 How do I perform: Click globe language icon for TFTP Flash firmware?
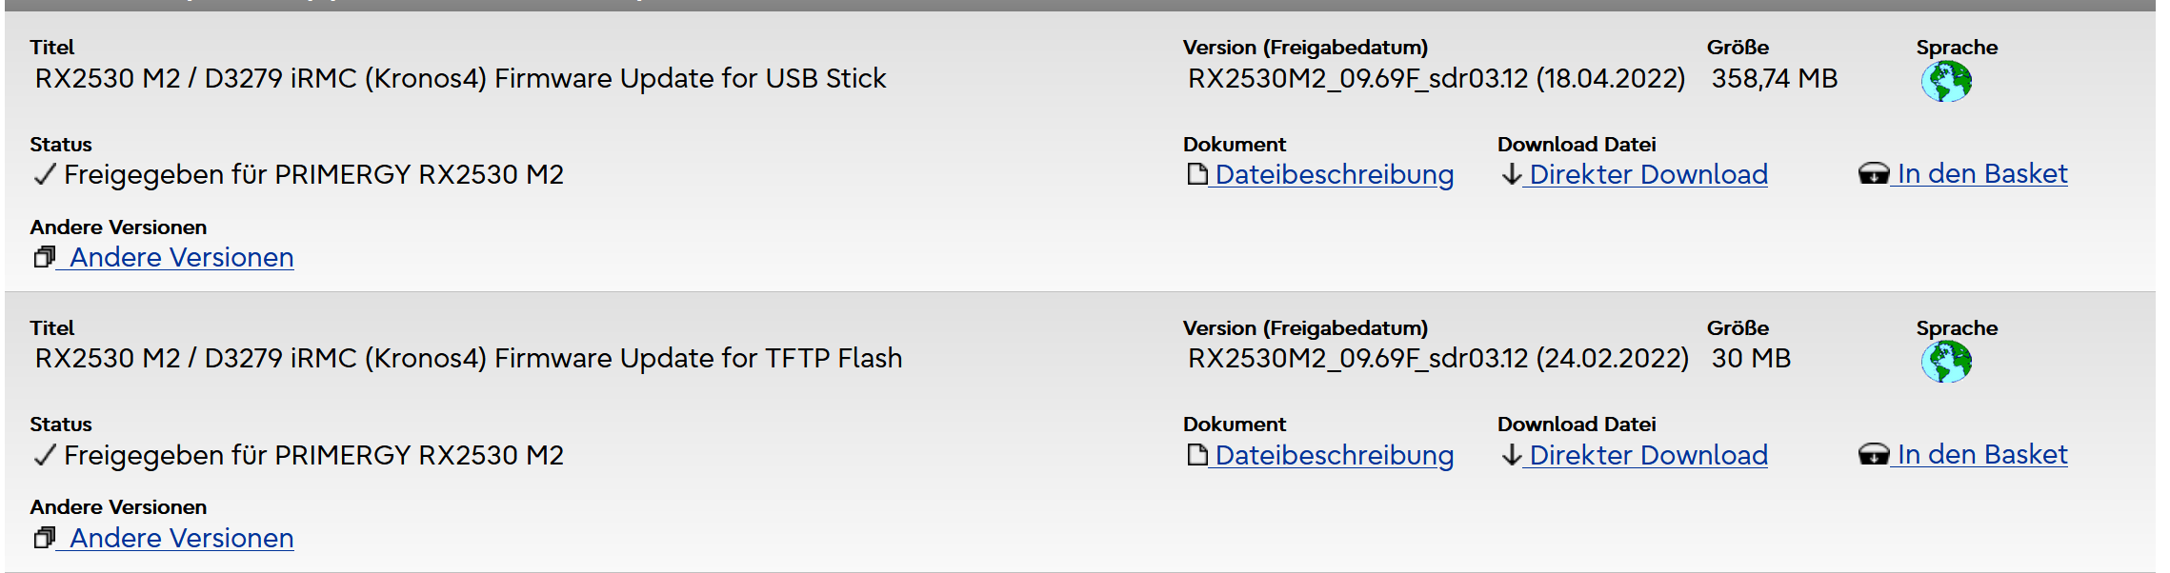click(x=1945, y=362)
